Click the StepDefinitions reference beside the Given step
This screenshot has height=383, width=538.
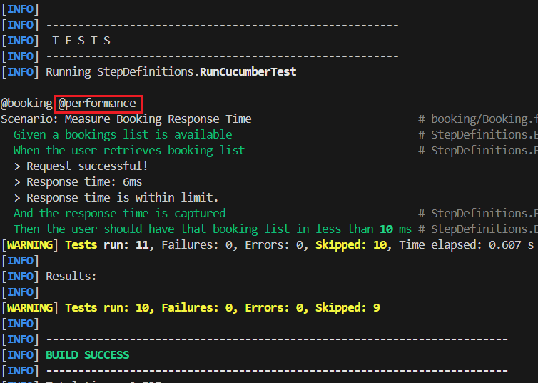483,134
